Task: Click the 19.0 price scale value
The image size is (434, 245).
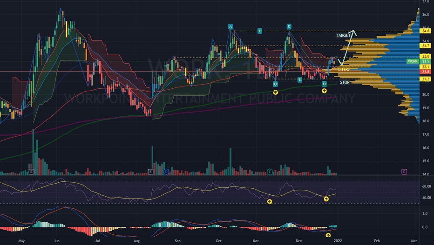Action: pyautogui.click(x=426, y=108)
